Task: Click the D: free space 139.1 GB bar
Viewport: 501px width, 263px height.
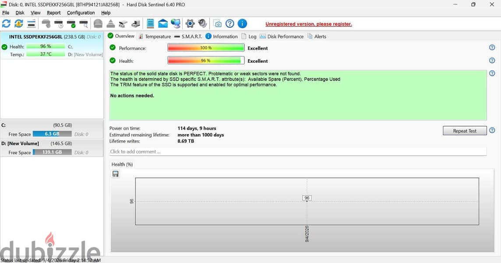Action: (x=52, y=152)
